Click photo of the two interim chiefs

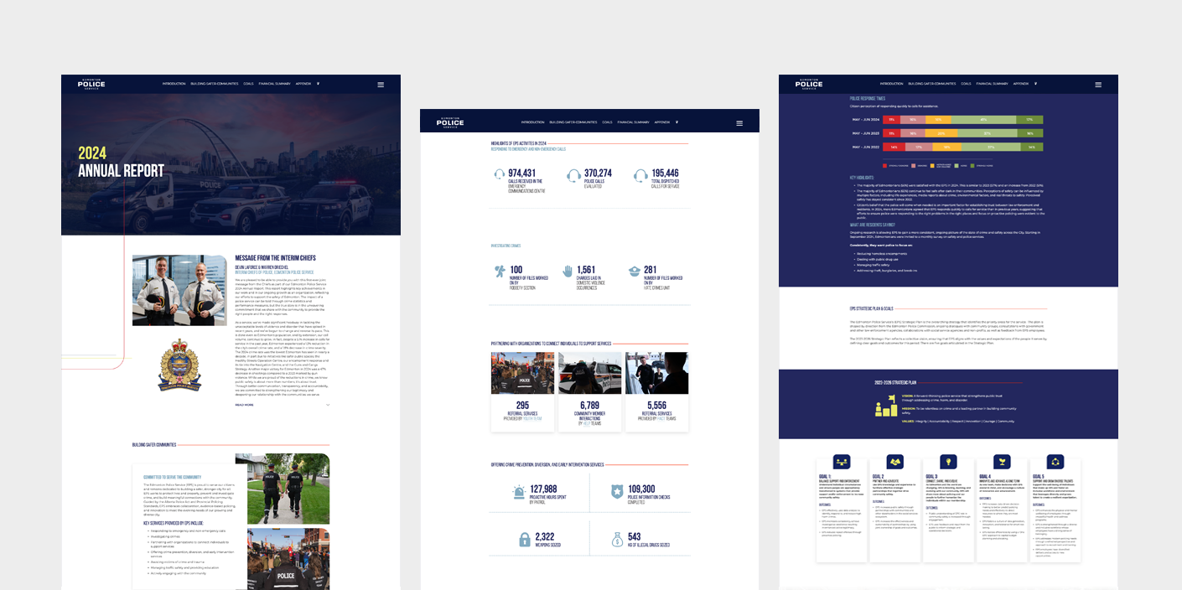click(x=179, y=290)
